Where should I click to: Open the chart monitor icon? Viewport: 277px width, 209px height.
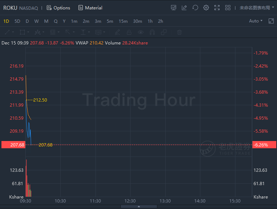[174, 8]
